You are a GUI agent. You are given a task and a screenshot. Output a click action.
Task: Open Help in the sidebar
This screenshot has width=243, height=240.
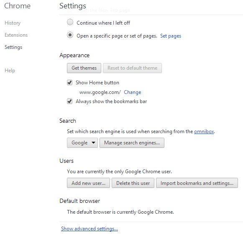click(x=10, y=71)
